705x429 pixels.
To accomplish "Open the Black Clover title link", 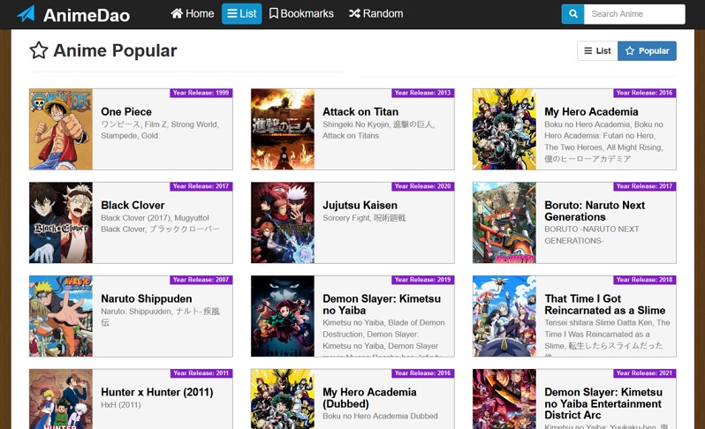I will click(133, 206).
